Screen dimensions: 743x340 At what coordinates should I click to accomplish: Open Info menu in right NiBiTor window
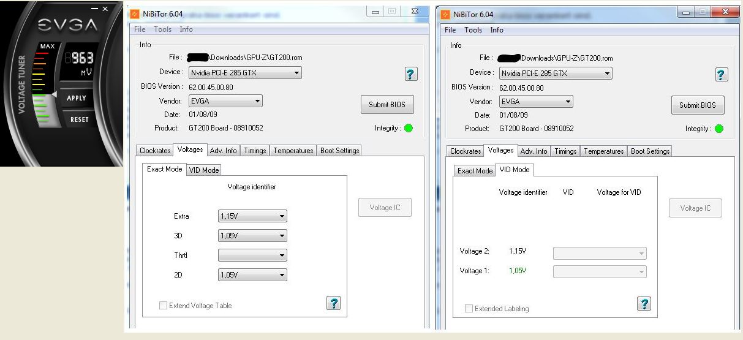click(x=497, y=30)
